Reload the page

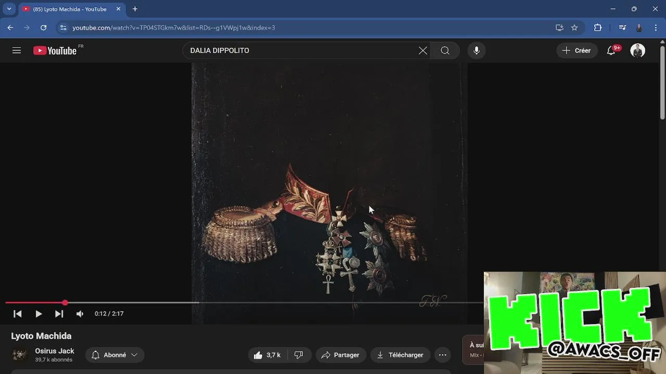point(44,28)
